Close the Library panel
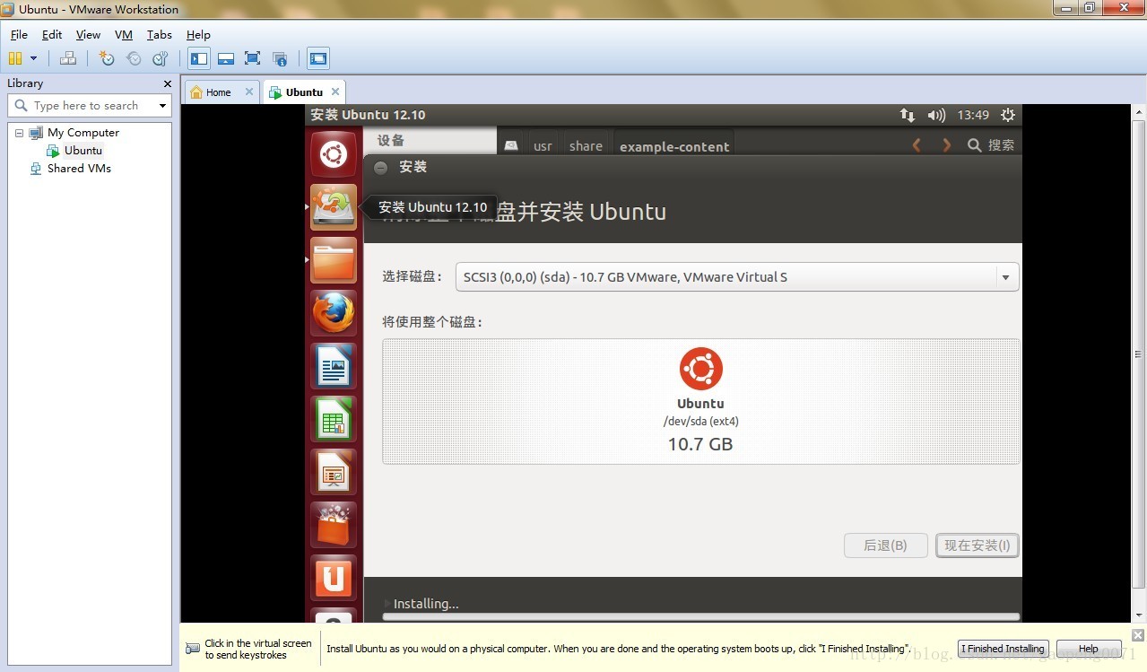 (x=168, y=83)
